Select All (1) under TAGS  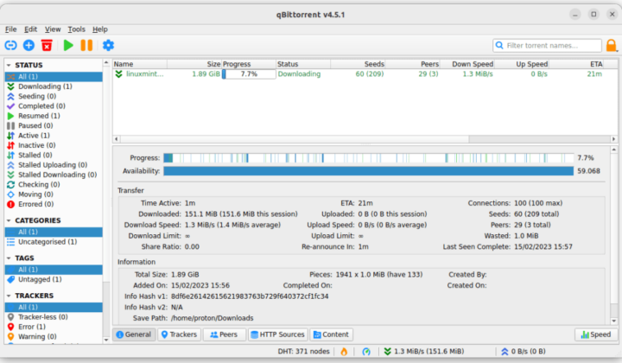[54, 270]
